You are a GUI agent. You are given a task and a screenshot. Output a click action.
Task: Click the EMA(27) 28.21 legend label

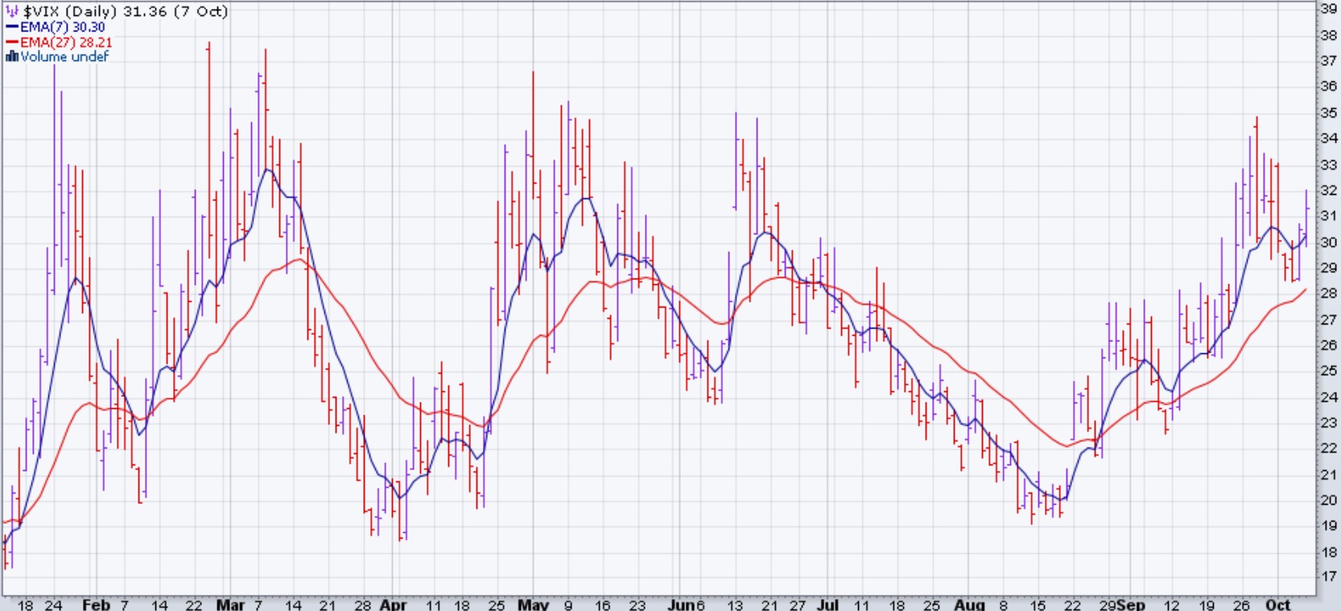[66, 42]
